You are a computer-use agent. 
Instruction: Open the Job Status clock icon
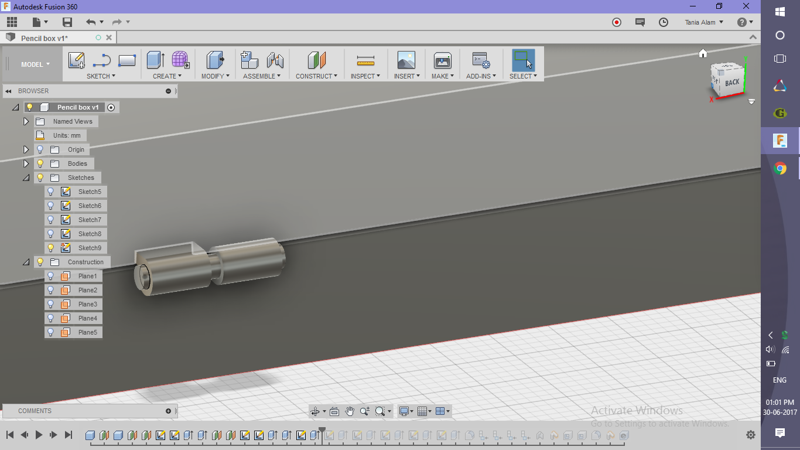click(664, 22)
